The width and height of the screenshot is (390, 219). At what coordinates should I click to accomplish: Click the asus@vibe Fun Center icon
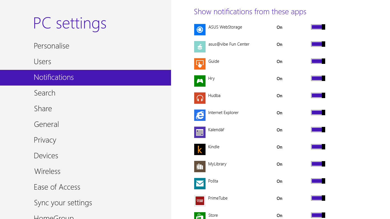point(200,47)
